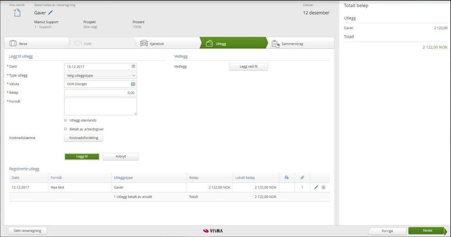The width and height of the screenshot is (451, 237).
Task: Go back with the Forrige button
Action: (387, 231)
